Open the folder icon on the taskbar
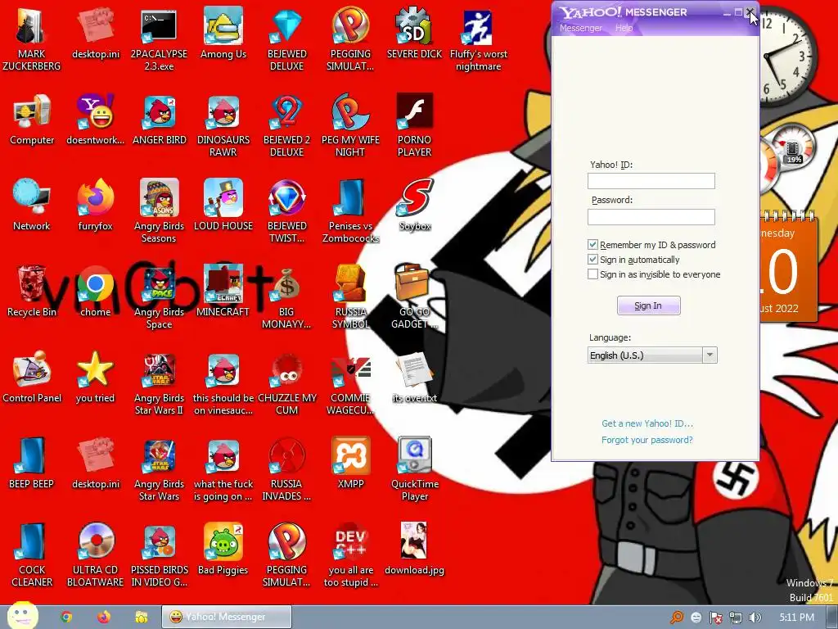838x629 pixels. [141, 617]
